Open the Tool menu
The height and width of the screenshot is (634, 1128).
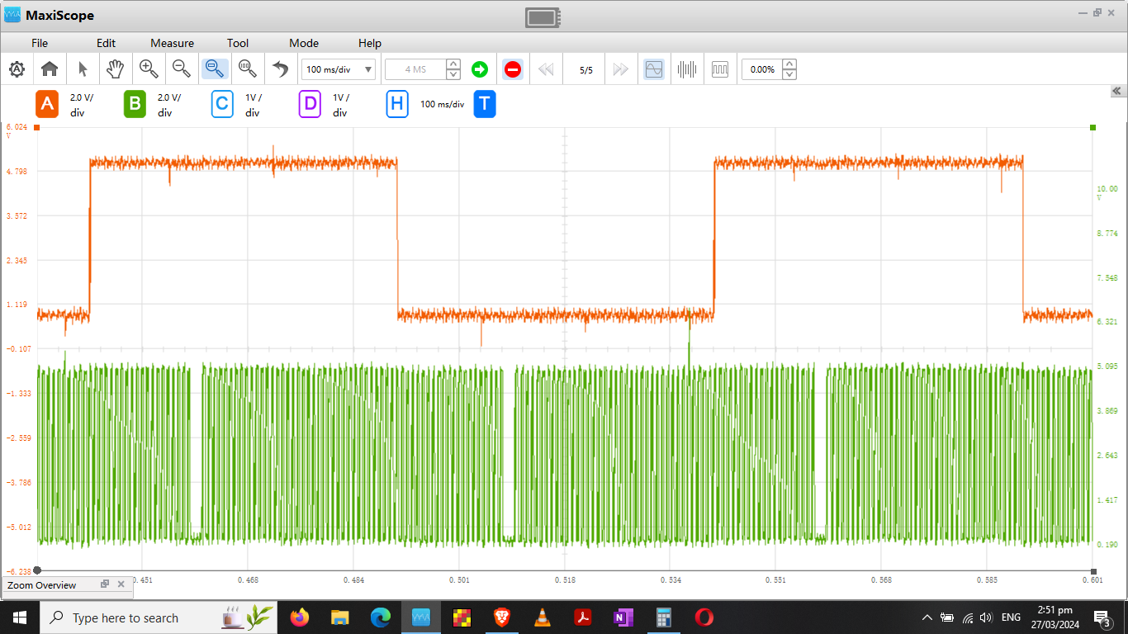coord(238,43)
